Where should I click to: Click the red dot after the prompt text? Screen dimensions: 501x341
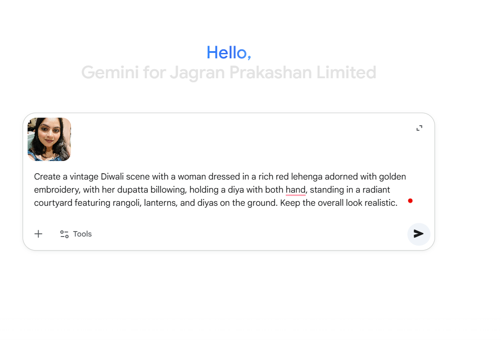click(x=410, y=201)
